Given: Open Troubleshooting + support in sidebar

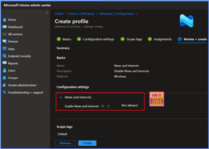Looking at the screenshot, I should click(26, 92).
